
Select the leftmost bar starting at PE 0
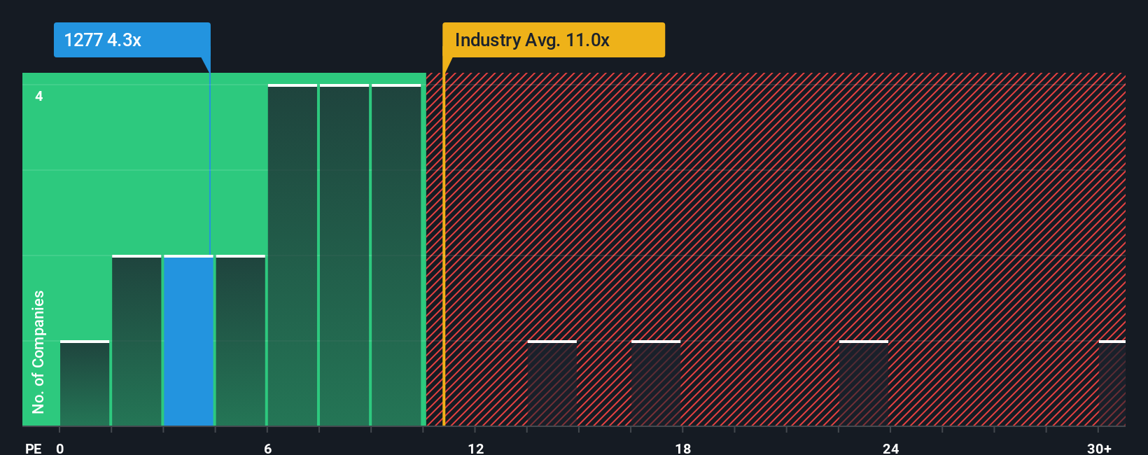click(85, 383)
